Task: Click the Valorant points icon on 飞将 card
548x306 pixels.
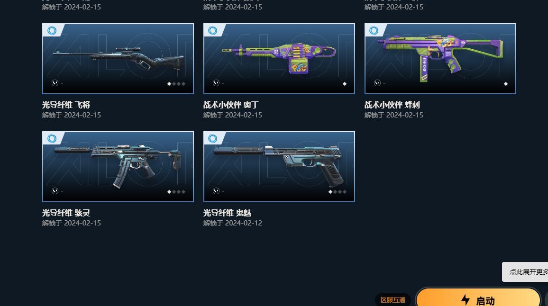Action: pyautogui.click(x=55, y=83)
